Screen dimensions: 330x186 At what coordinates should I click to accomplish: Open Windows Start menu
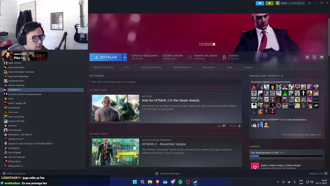click(135, 182)
